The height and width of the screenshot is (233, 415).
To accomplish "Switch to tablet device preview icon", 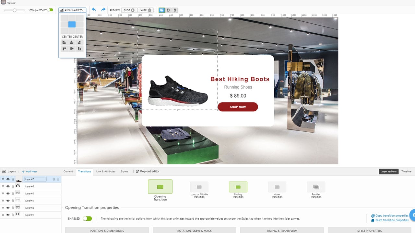I will tap(168, 10).
